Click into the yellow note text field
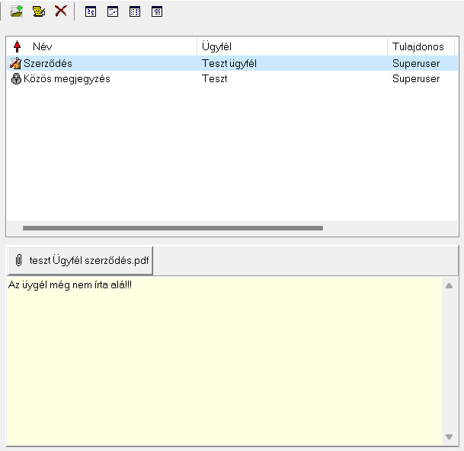Viewport: 464px width, 451px height. click(224, 361)
